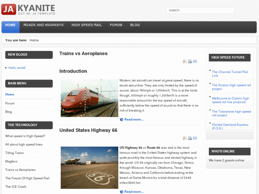Open Trains vs Aeroplanes sidebar link
Screen dimensions: 259x194
[x=20, y=170]
